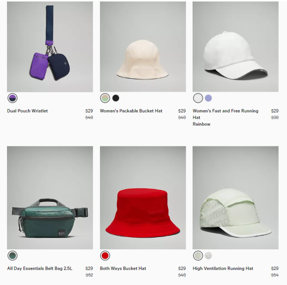Open red bucket hat product image

143,198
